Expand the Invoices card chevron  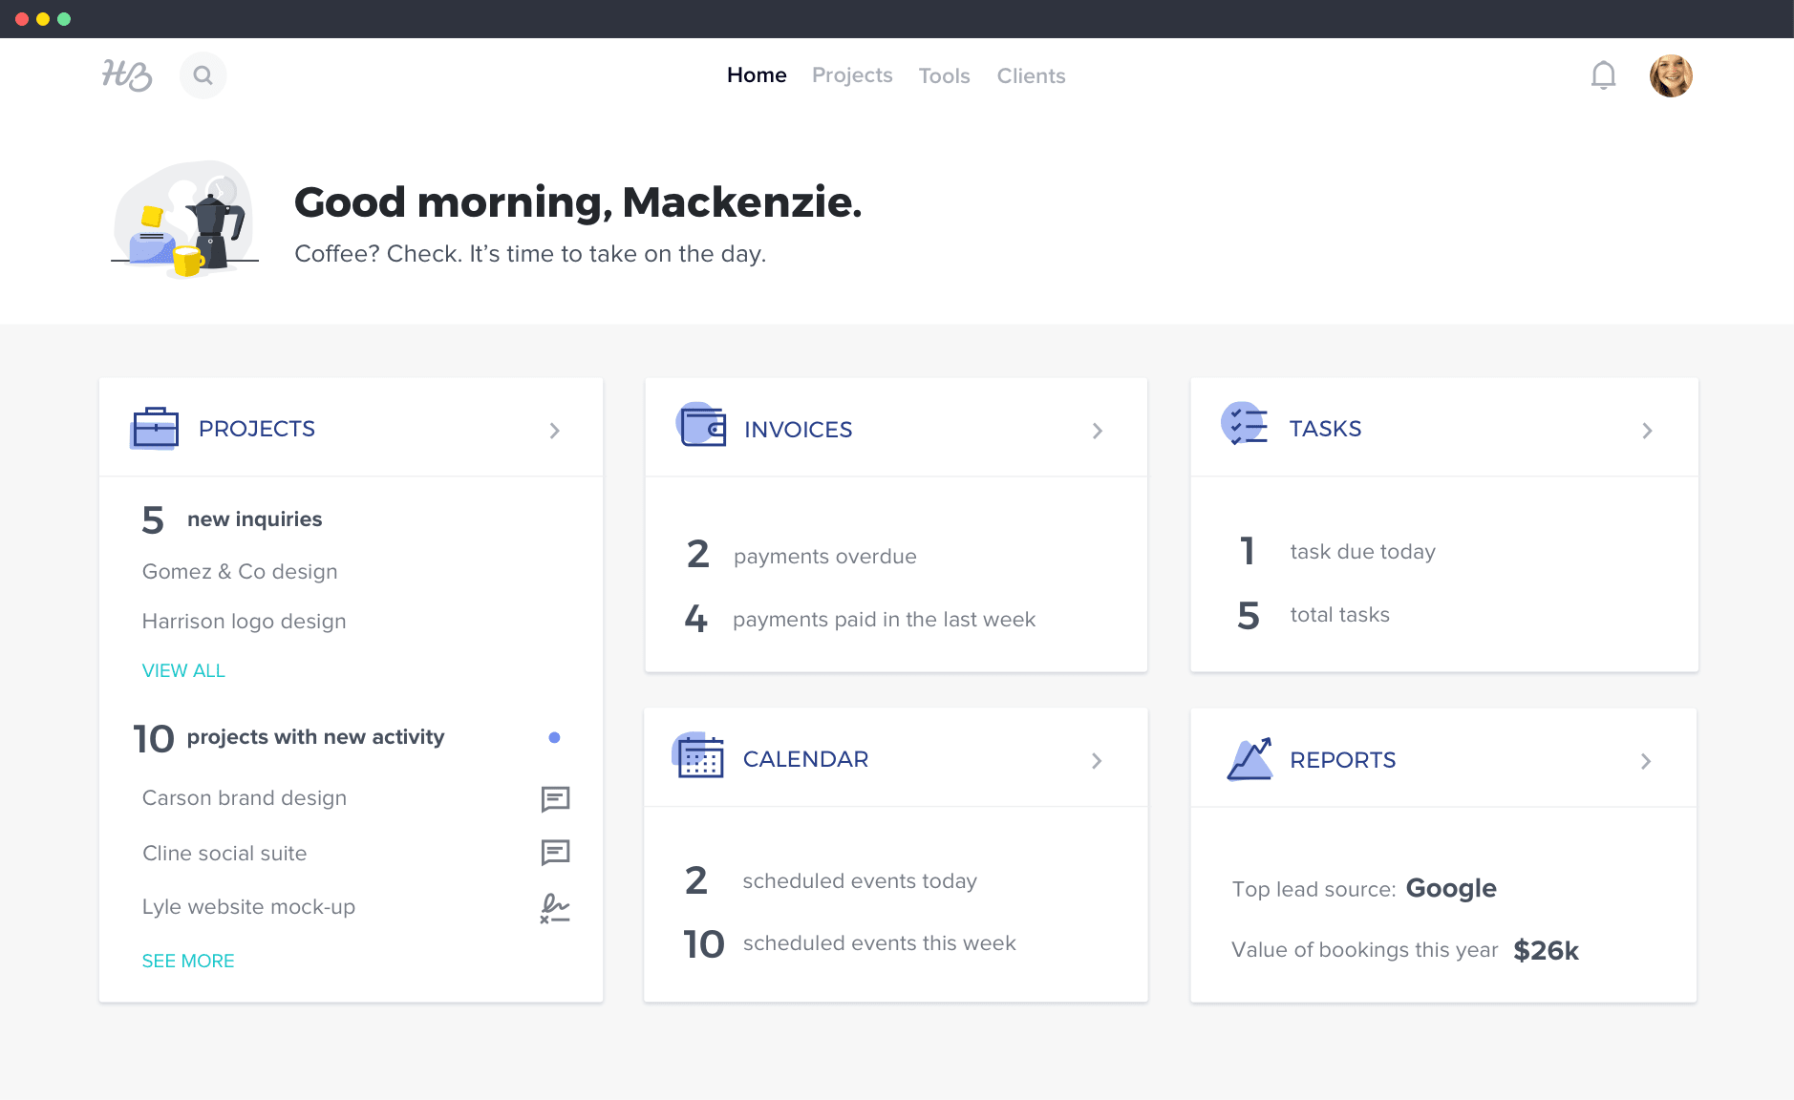tap(1098, 431)
